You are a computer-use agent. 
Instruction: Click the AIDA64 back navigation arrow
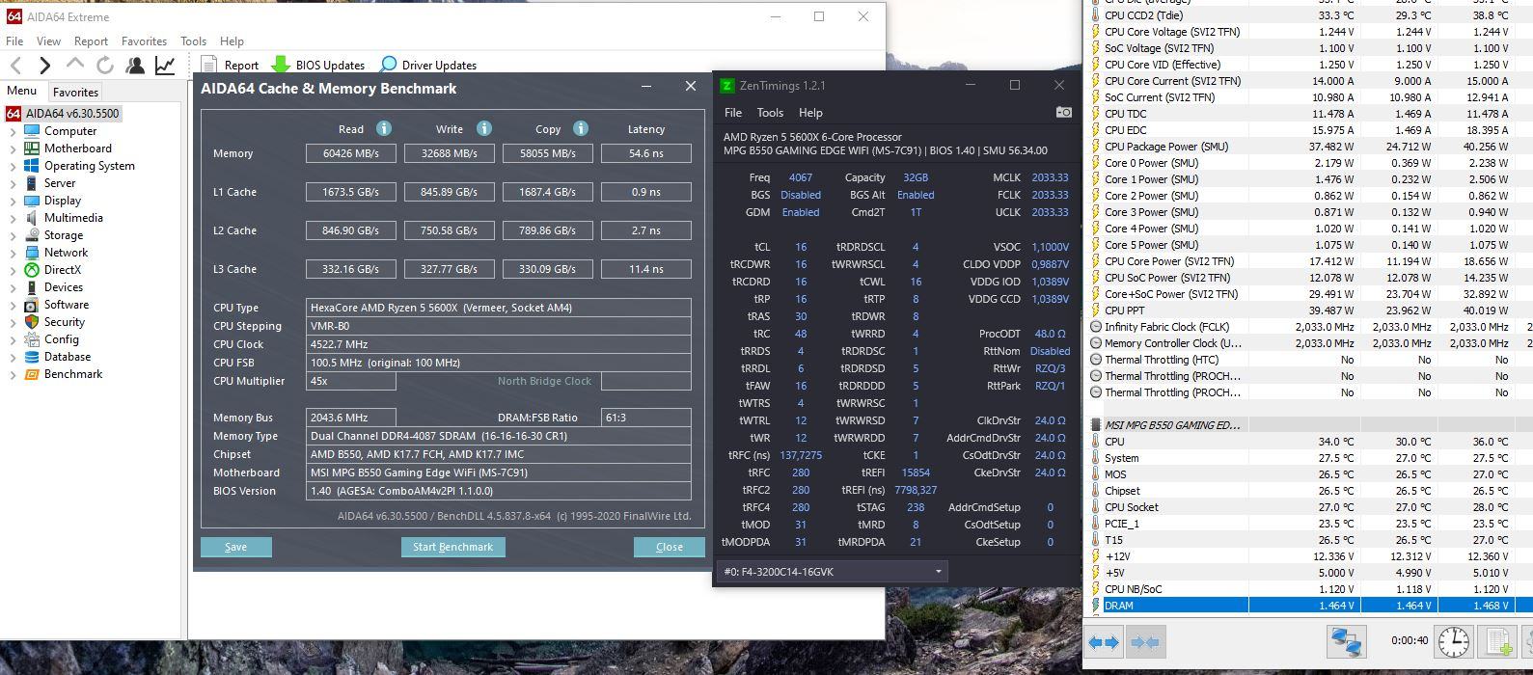[15, 66]
